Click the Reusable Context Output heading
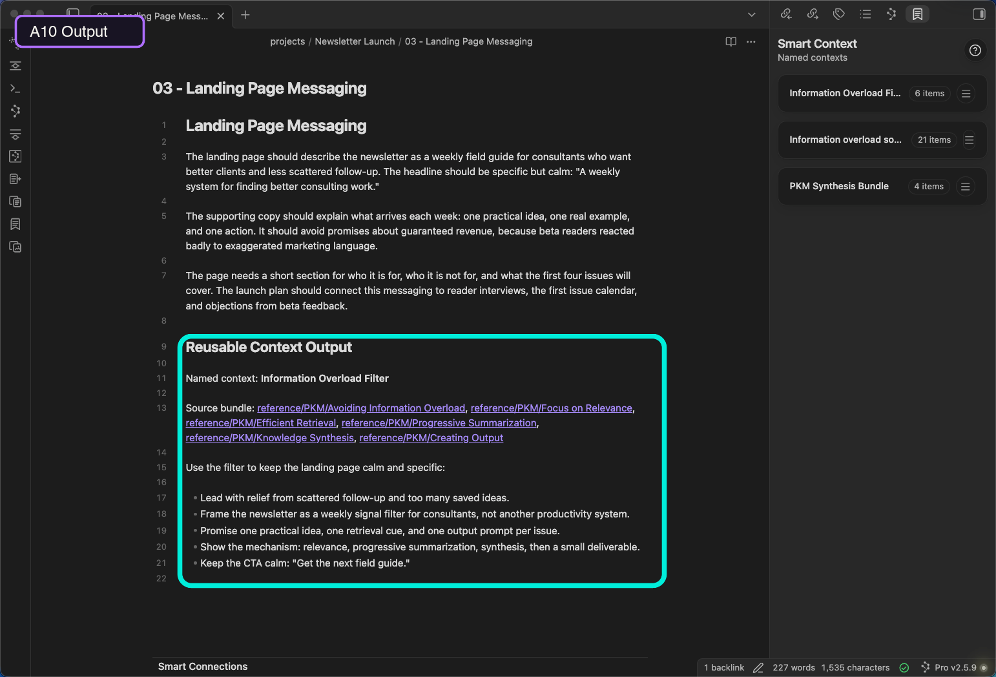This screenshot has width=996, height=677. [x=269, y=348]
